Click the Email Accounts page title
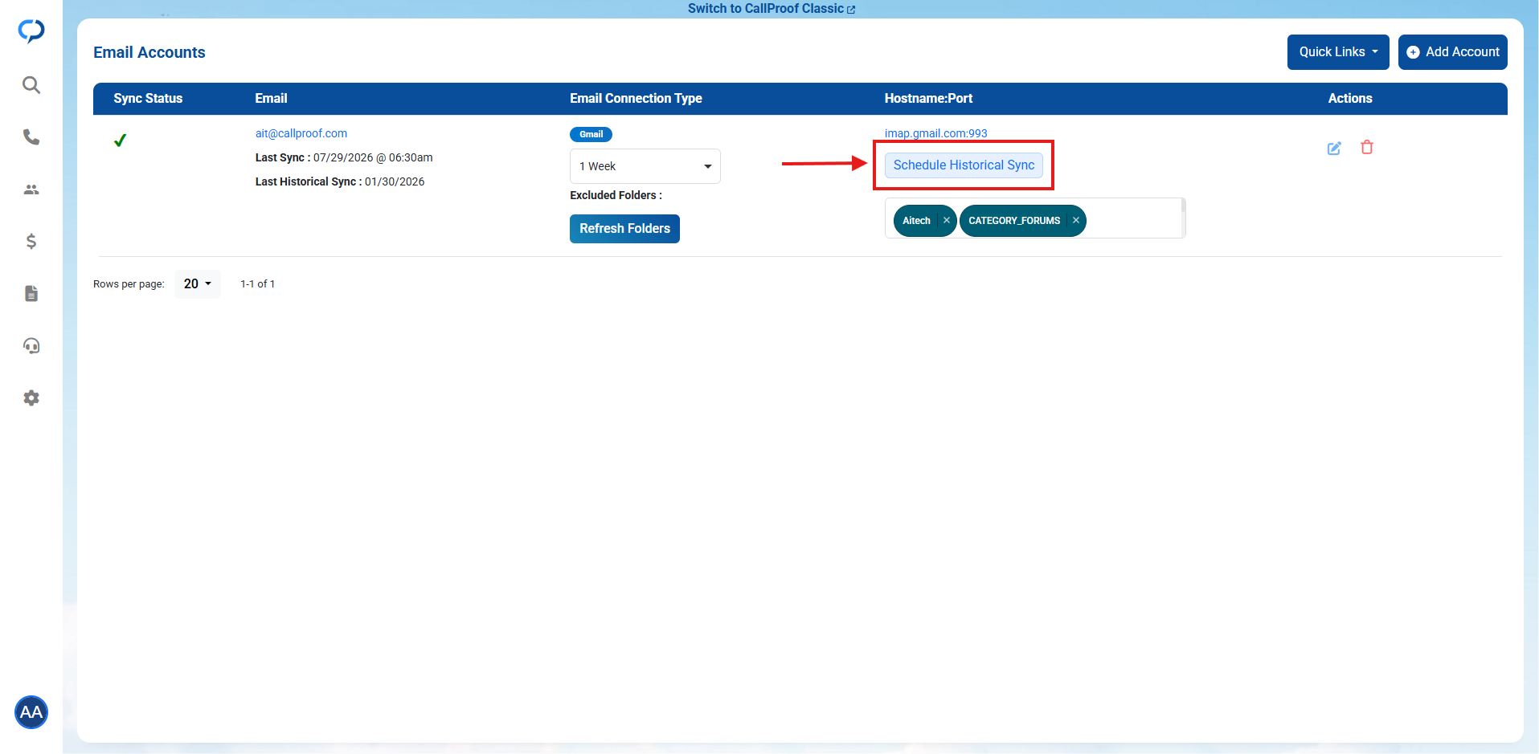The image size is (1539, 754). 149,52
